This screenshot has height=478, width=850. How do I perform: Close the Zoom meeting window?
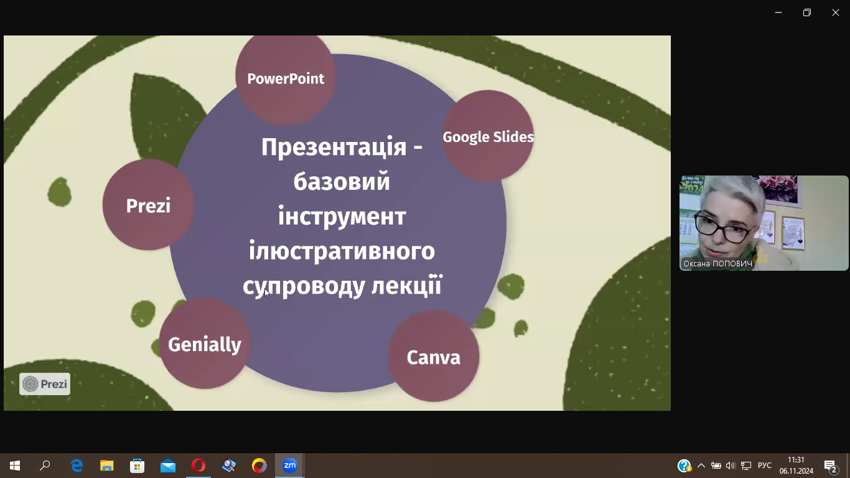(x=836, y=12)
